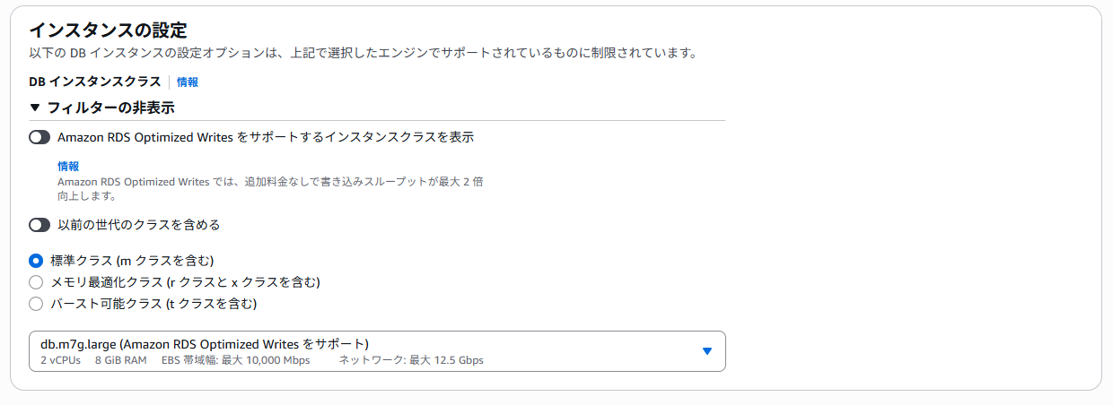Select the メモリ最適化クラス radio button
Image resolution: width=1113 pixels, height=405 pixels.
pyautogui.click(x=36, y=282)
